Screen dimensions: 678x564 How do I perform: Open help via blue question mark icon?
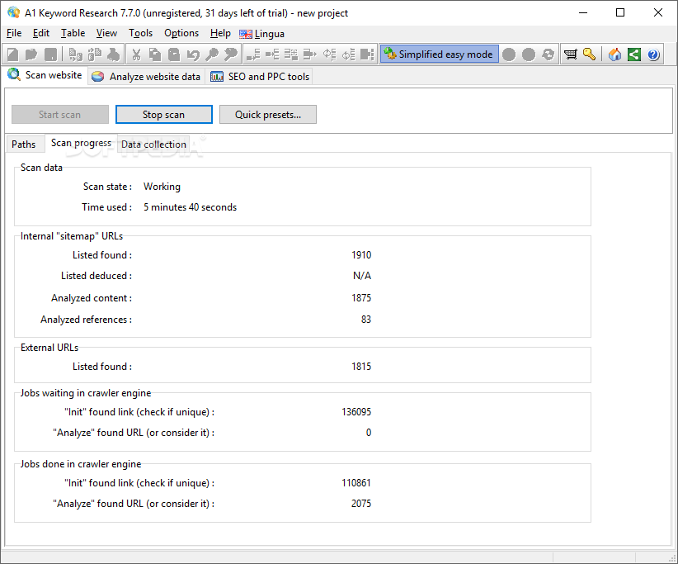click(x=653, y=55)
